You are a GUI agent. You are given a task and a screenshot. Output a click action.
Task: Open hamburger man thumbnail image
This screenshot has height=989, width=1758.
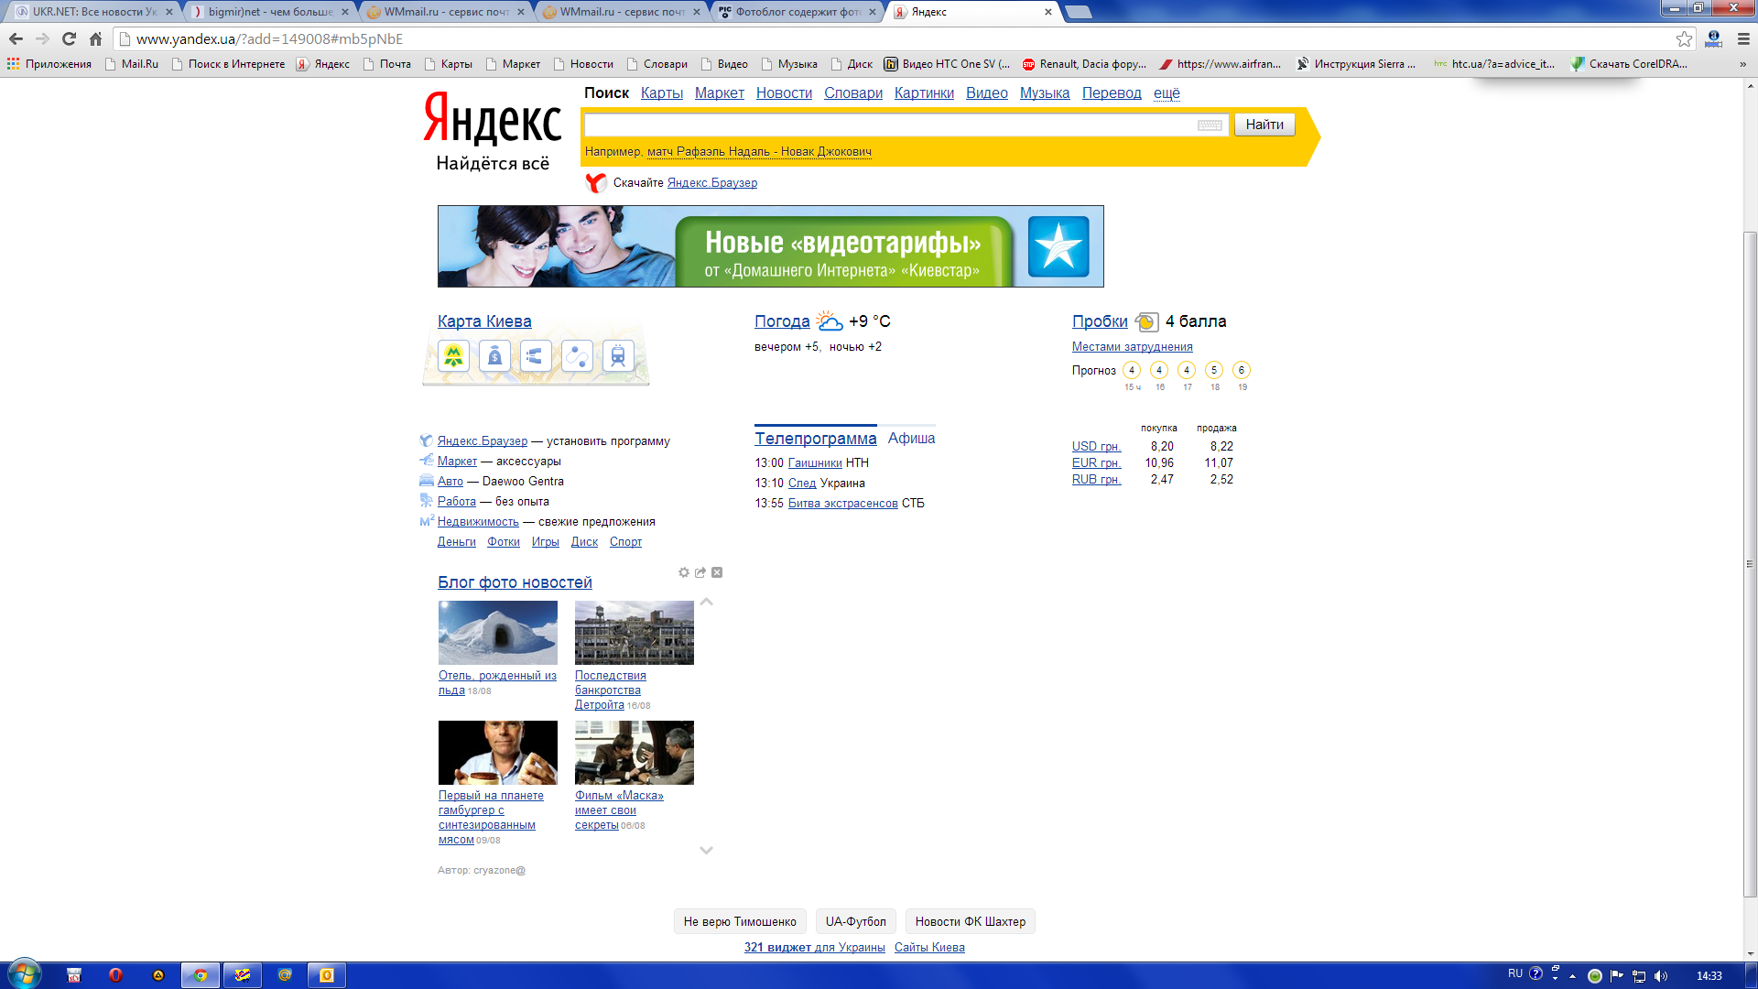tap(498, 753)
